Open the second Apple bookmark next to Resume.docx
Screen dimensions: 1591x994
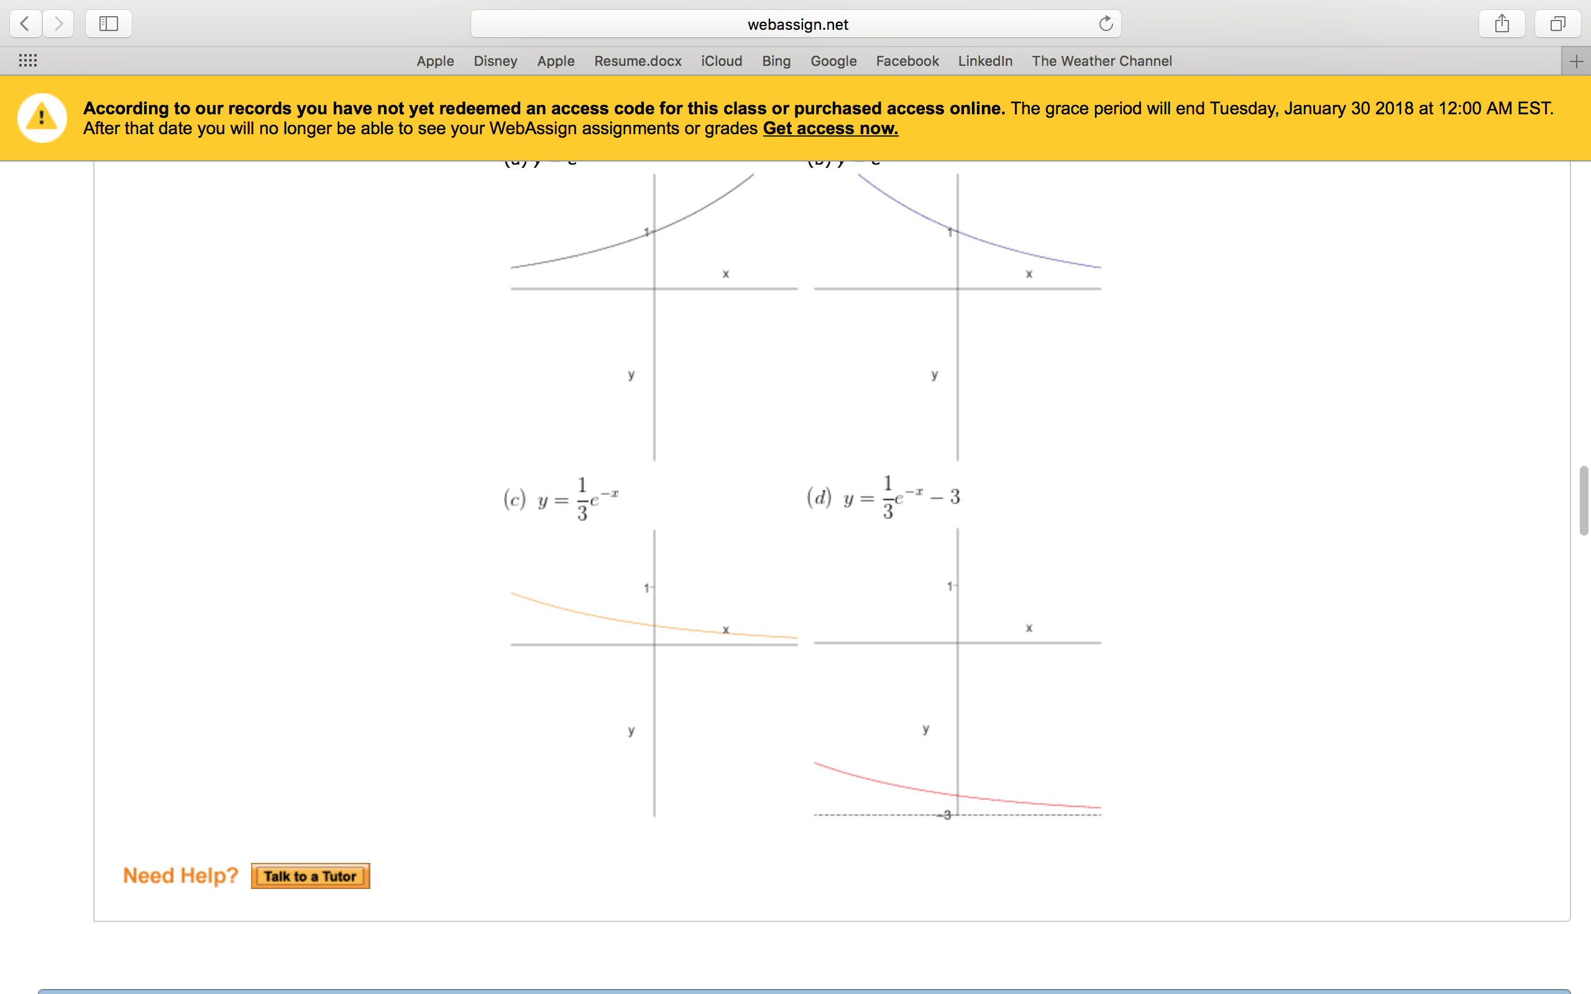click(x=556, y=61)
